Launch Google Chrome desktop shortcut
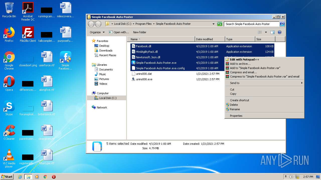This screenshot has height=180, width=321. coord(9,60)
